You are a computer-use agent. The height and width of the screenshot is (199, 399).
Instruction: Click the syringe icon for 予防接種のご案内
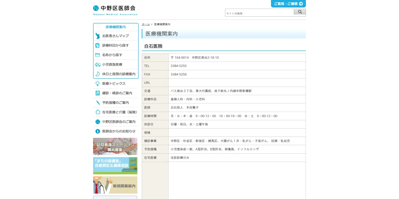click(98, 103)
